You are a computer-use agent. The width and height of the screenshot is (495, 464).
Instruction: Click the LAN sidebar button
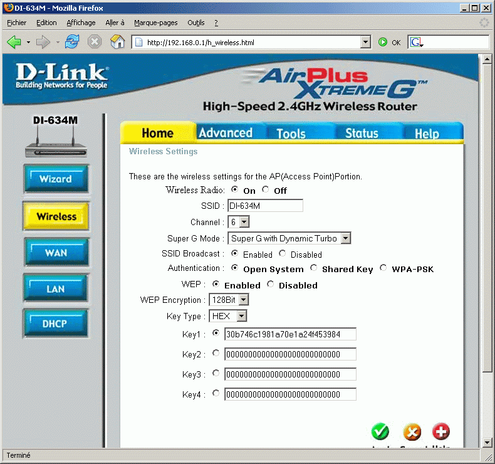coord(56,288)
